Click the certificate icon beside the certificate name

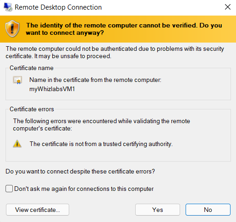click(x=17, y=80)
